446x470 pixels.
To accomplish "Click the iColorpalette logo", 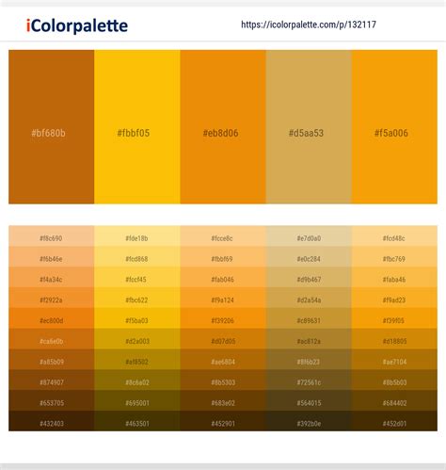I will [x=77, y=25].
